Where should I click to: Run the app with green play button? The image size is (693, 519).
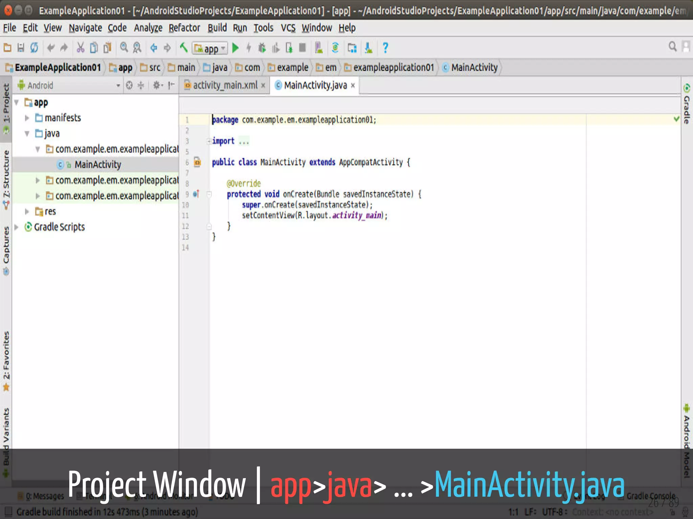pos(236,48)
